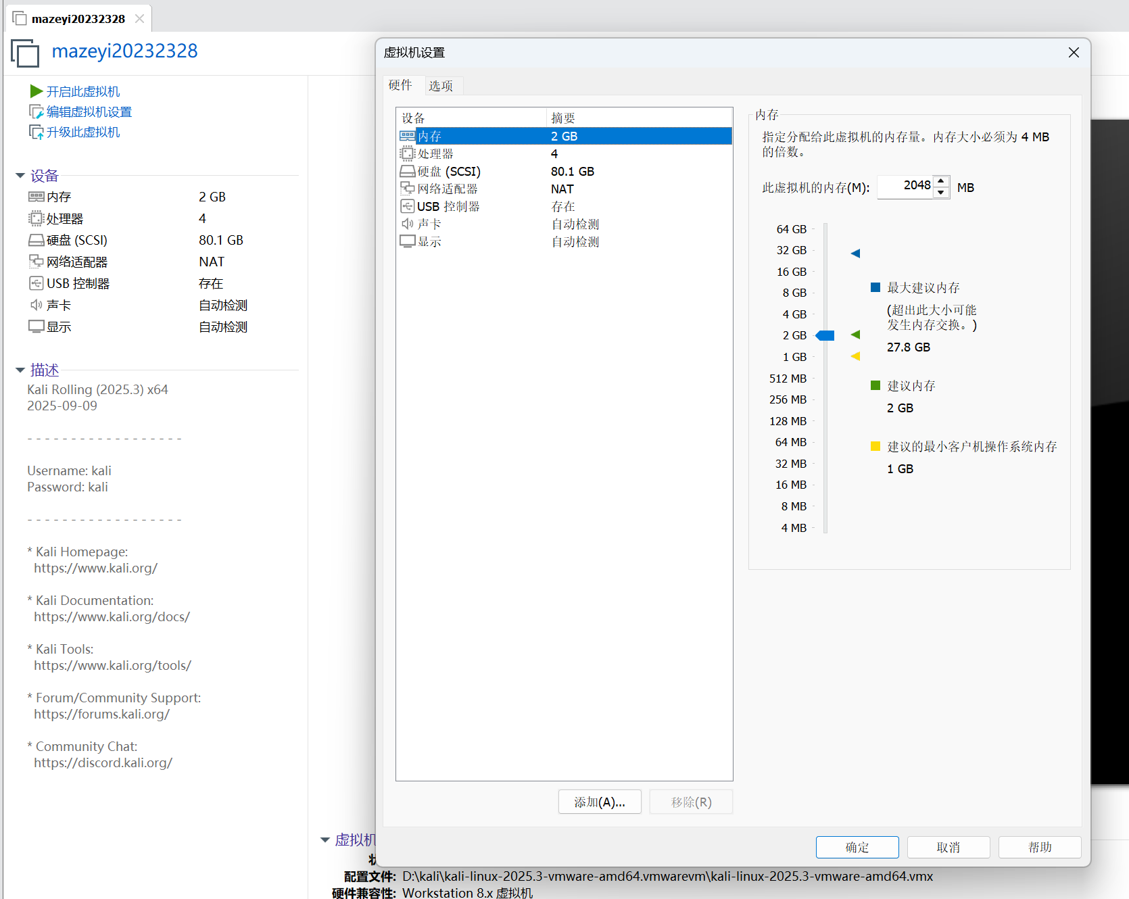Image resolution: width=1129 pixels, height=899 pixels.
Task: Click the edit virtual machine settings icon
Action: pos(37,112)
